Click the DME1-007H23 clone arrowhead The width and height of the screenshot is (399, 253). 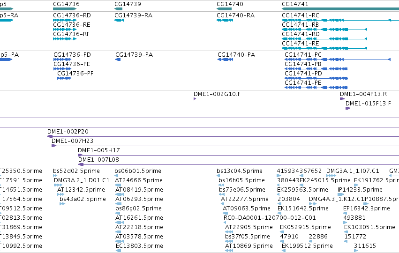click(x=54, y=146)
